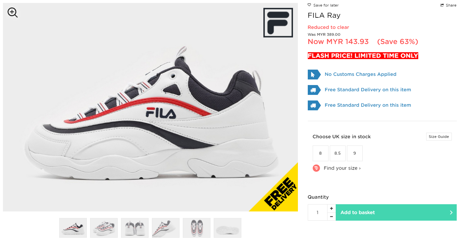Click the magnifier zoom icon on product image

click(x=12, y=13)
